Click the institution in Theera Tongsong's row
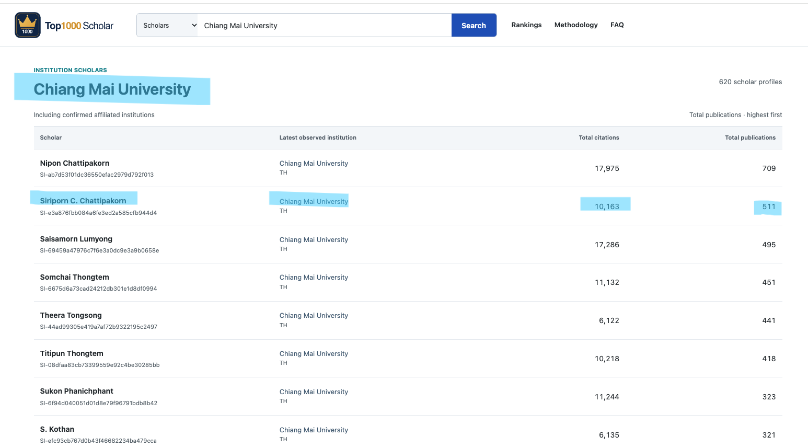 point(314,315)
